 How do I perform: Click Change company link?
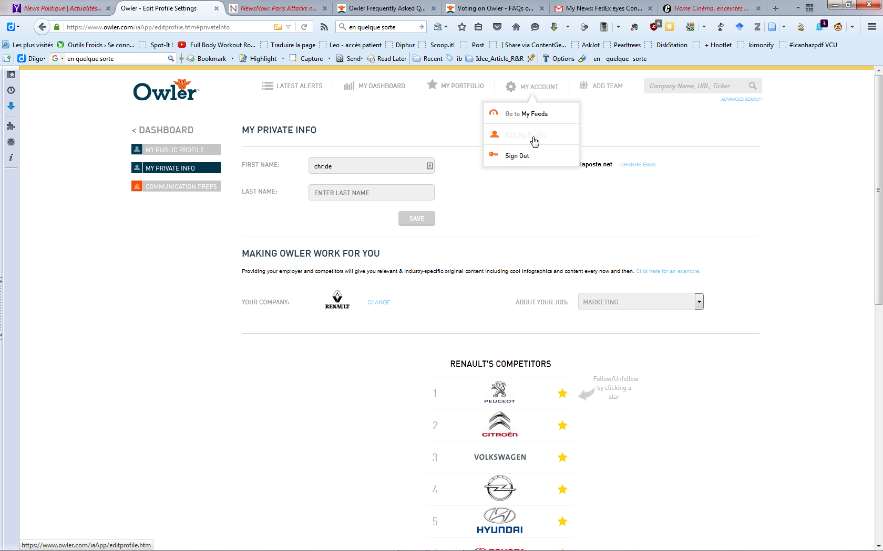click(x=378, y=302)
